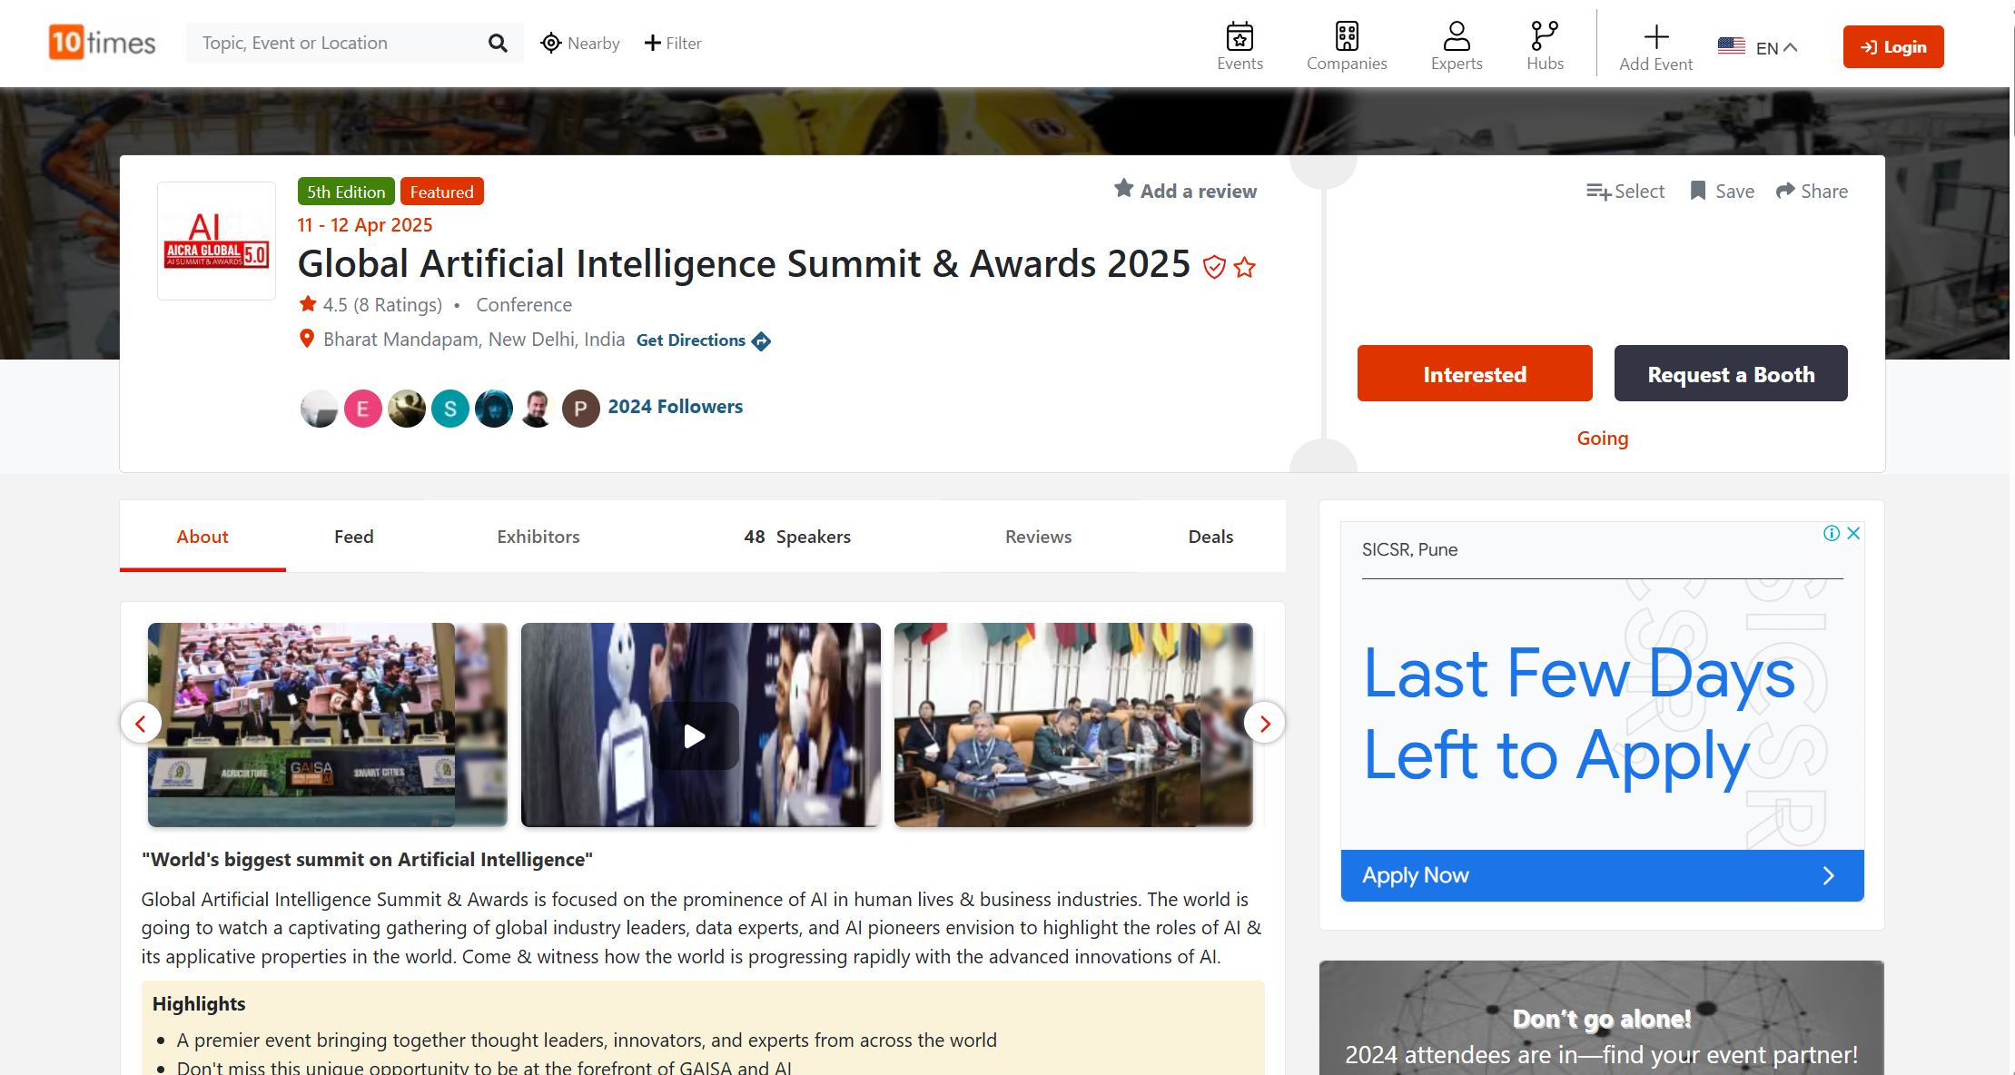Open the plus Filter option
Viewport: 2015px width, 1075px height.
pos(673,43)
